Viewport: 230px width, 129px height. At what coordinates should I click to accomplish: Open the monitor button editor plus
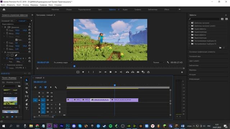click(182, 72)
